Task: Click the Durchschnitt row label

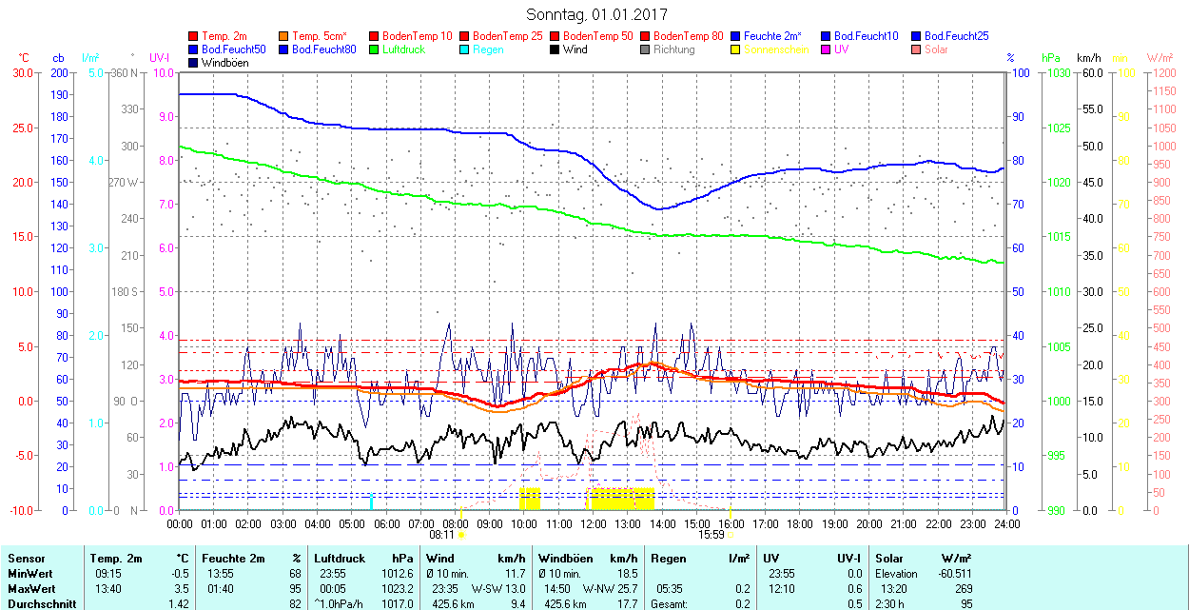Action: (x=38, y=603)
